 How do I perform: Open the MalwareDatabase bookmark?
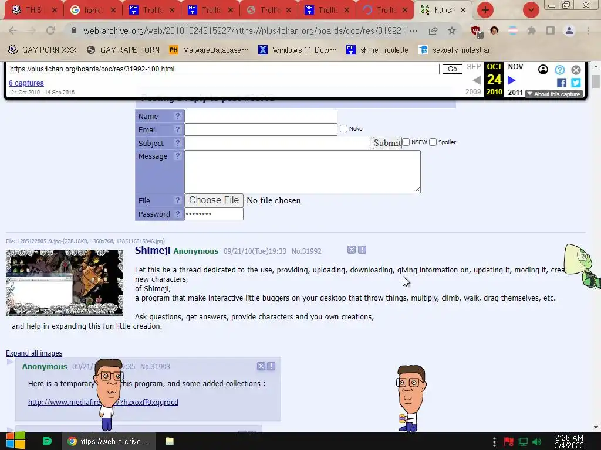point(209,50)
